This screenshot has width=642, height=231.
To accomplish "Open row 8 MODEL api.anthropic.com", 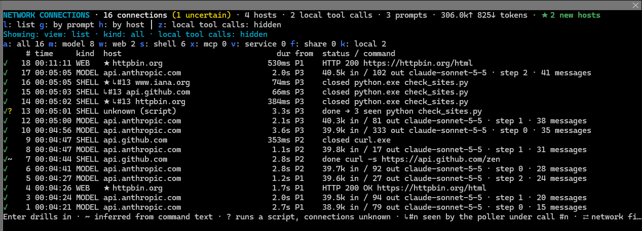I will (x=321, y=150).
